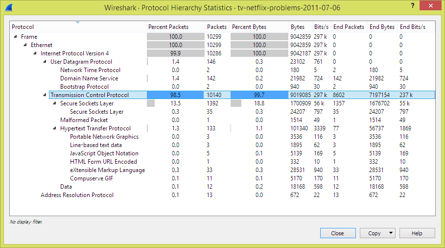Select the Malformed Packet row
Image resolution: width=445 pixels, height=248 pixels.
coord(222,120)
